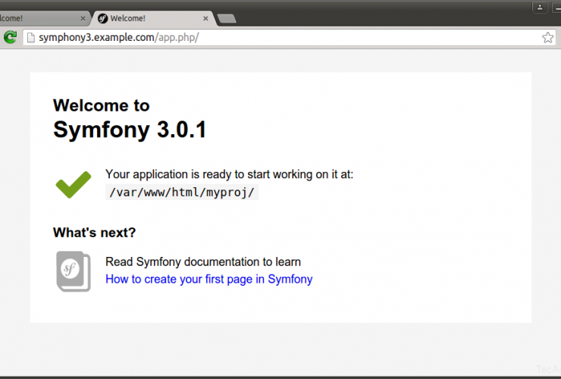Click the 'Symfony 3.0.1' heading

130,130
